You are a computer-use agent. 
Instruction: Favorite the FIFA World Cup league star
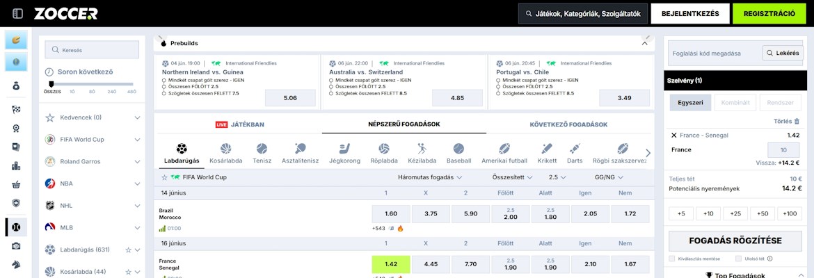[165, 177]
